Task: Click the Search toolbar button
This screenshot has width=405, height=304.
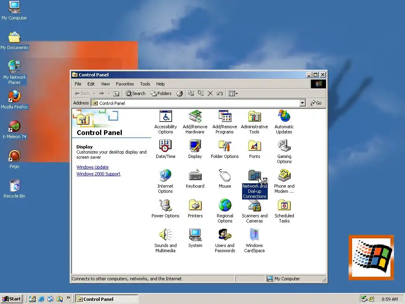Action: (135, 93)
